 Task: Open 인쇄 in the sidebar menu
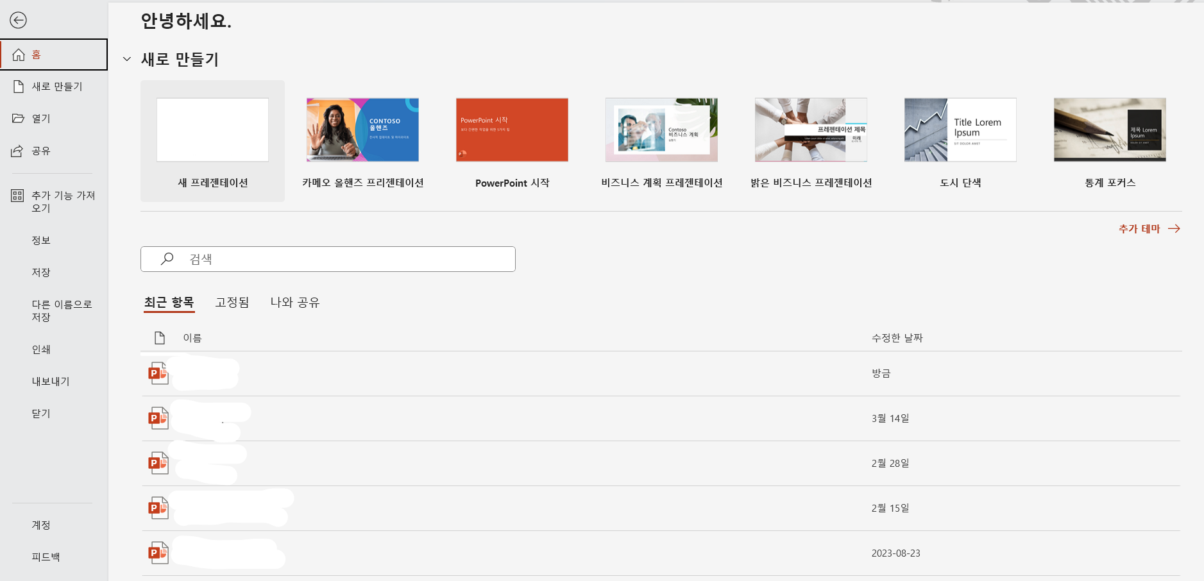[x=41, y=349]
